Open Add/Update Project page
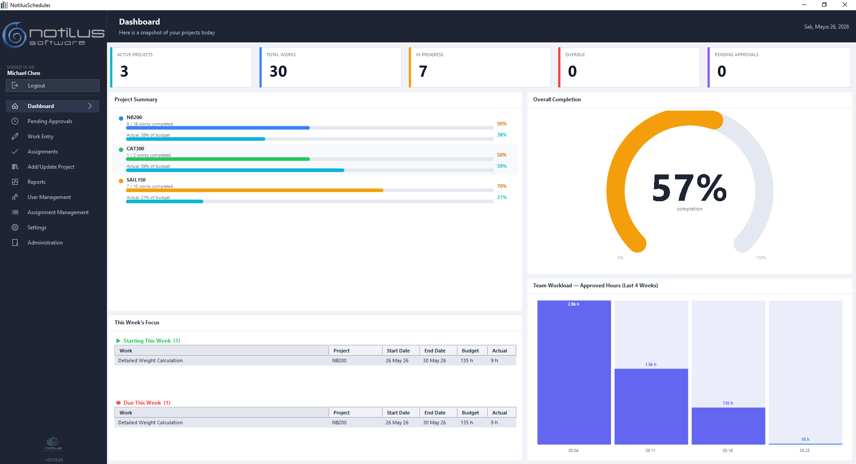The height and width of the screenshot is (464, 856). 53,167
